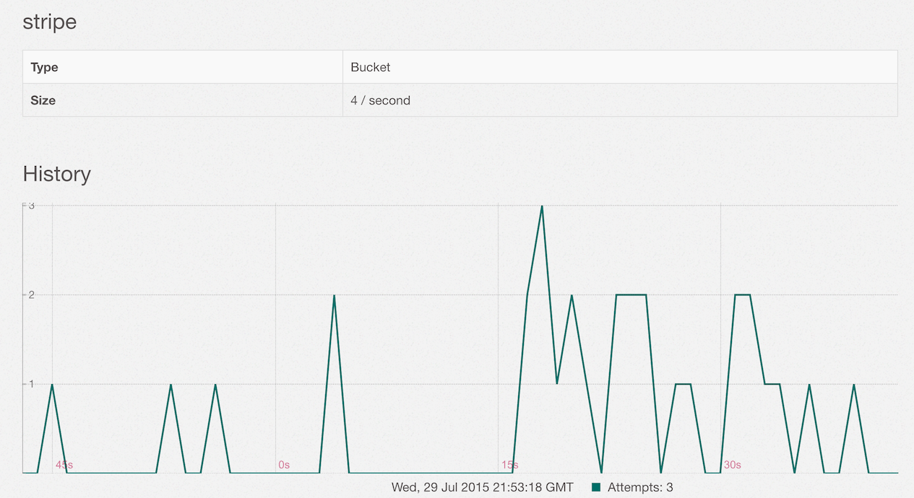Click the "Attempts: 3" legend label

point(639,487)
